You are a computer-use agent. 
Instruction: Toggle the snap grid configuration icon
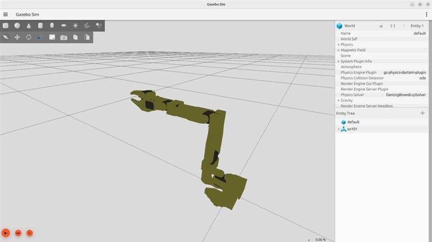coord(52,37)
